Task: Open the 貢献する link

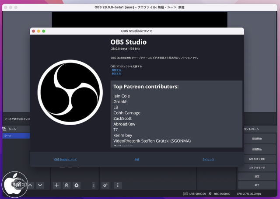Action: (116, 70)
